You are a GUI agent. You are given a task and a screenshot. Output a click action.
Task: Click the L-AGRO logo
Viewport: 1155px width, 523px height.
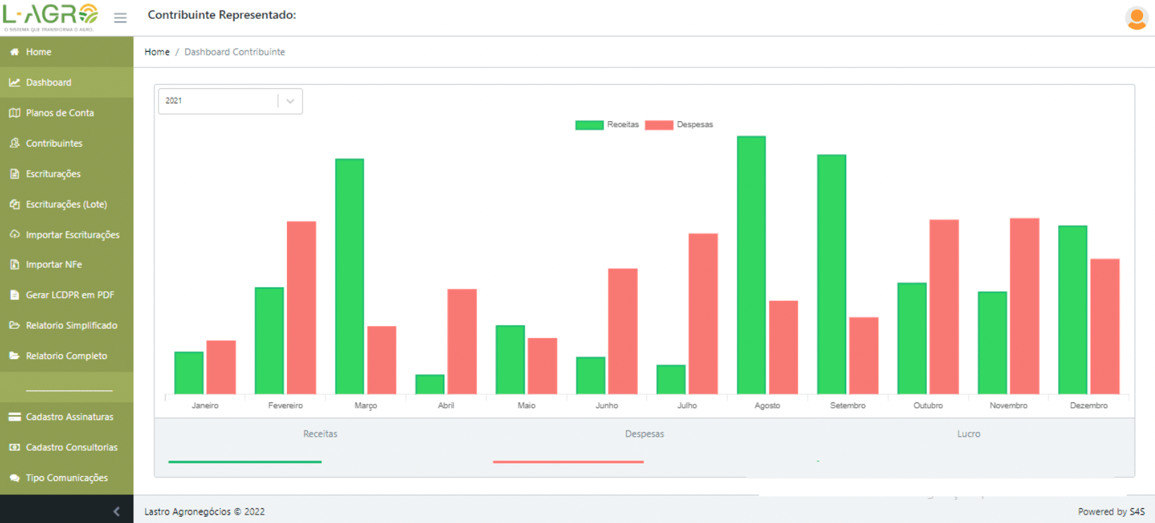point(51,17)
